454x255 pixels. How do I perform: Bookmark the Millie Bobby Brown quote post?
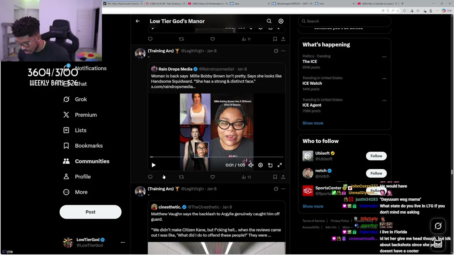coord(275,177)
